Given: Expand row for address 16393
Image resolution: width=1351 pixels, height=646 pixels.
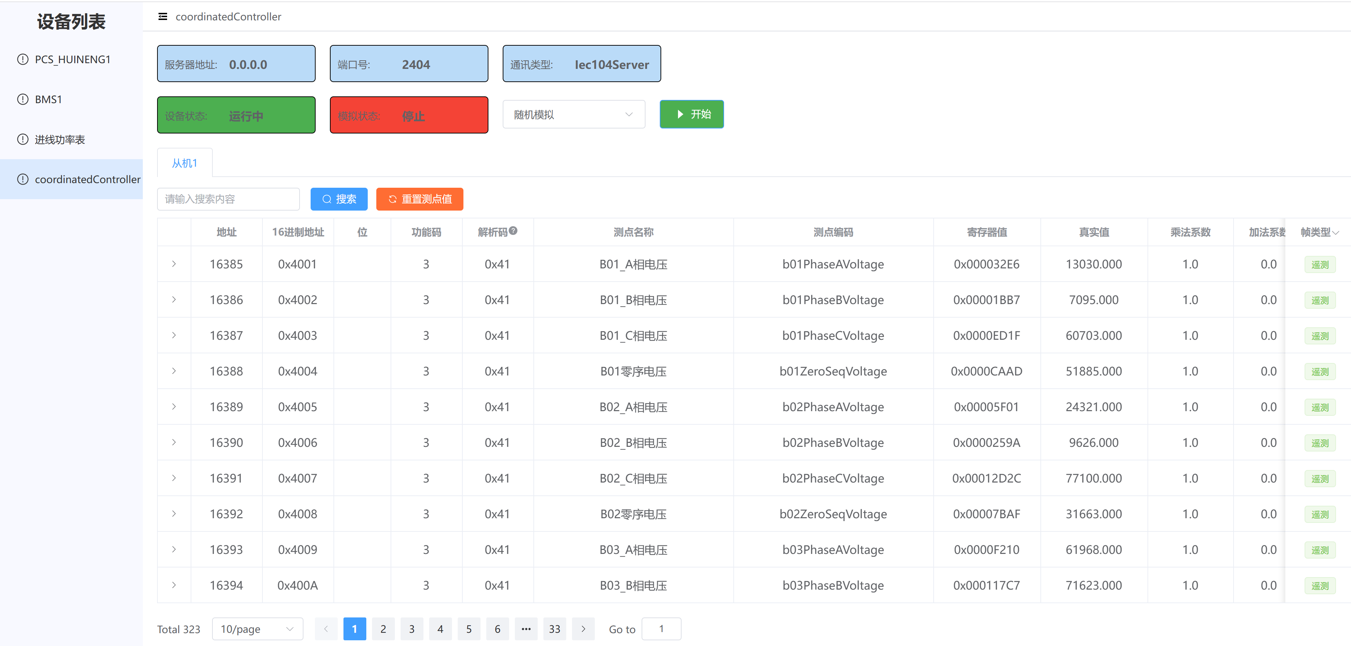Looking at the screenshot, I should pyautogui.click(x=174, y=549).
